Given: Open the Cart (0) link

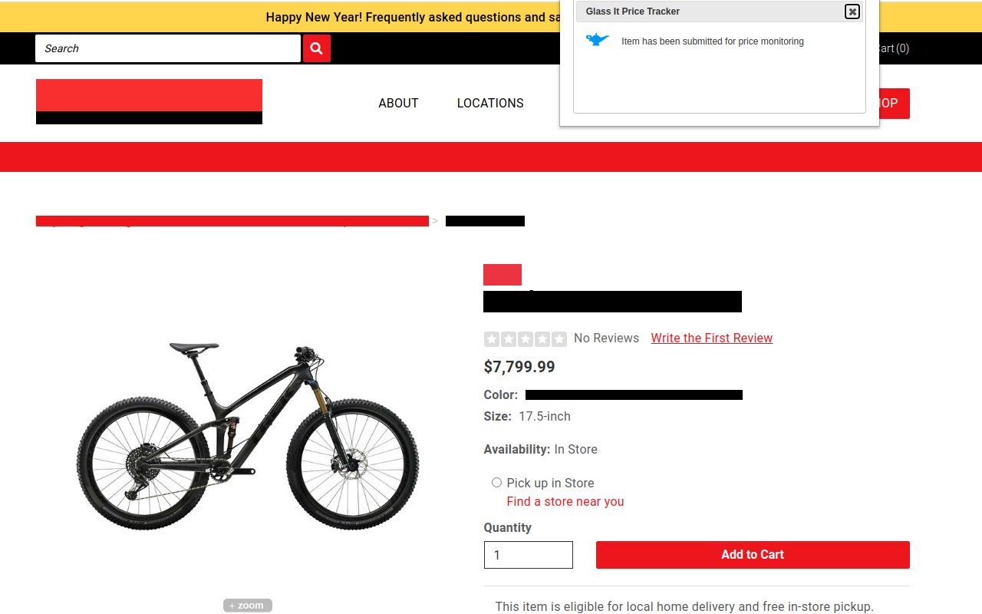Looking at the screenshot, I should pos(894,48).
